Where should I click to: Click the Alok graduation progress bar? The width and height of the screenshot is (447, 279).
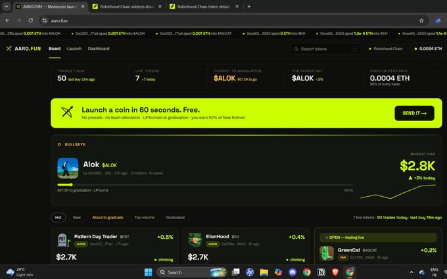[205, 185]
